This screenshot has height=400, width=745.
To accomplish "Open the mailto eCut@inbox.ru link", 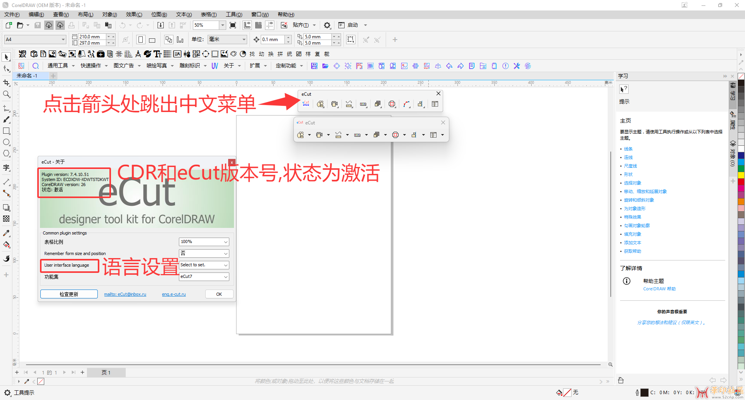I will [x=125, y=295].
